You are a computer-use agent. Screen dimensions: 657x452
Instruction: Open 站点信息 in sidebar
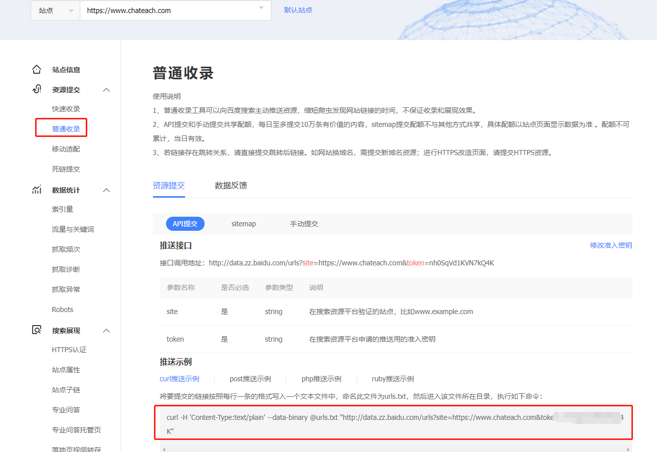(x=66, y=70)
